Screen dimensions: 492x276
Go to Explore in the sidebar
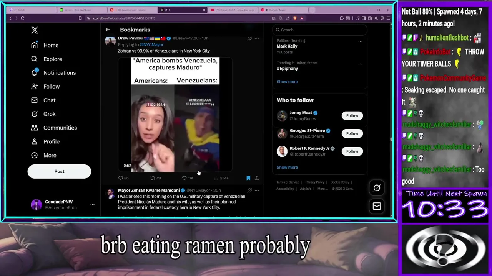[47, 59]
